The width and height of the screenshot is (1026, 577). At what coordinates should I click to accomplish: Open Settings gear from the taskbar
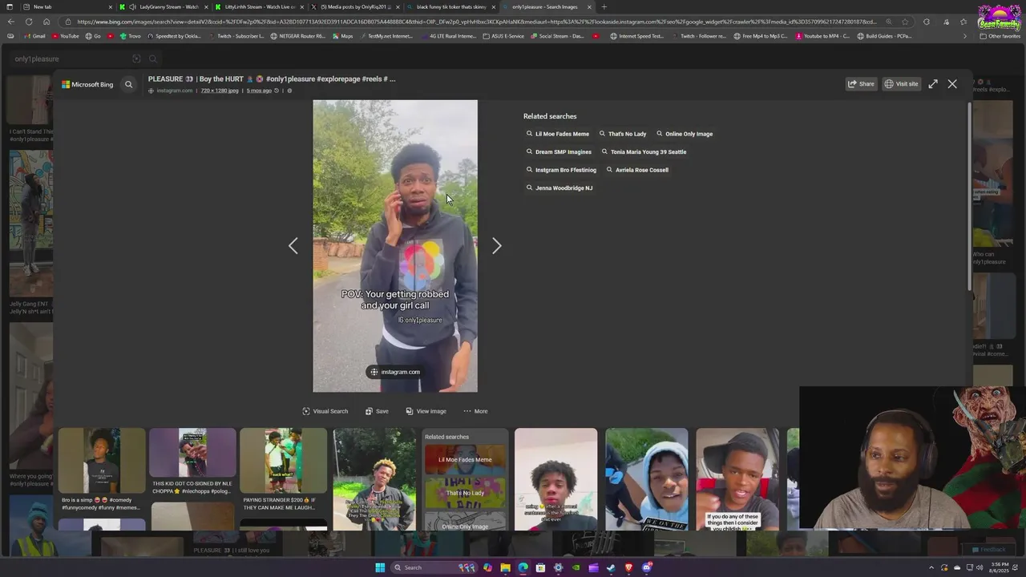point(558,567)
